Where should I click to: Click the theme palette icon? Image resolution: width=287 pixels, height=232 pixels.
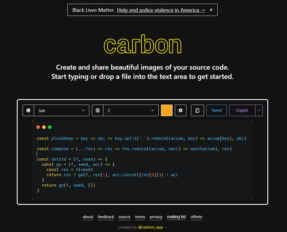(x=28, y=110)
